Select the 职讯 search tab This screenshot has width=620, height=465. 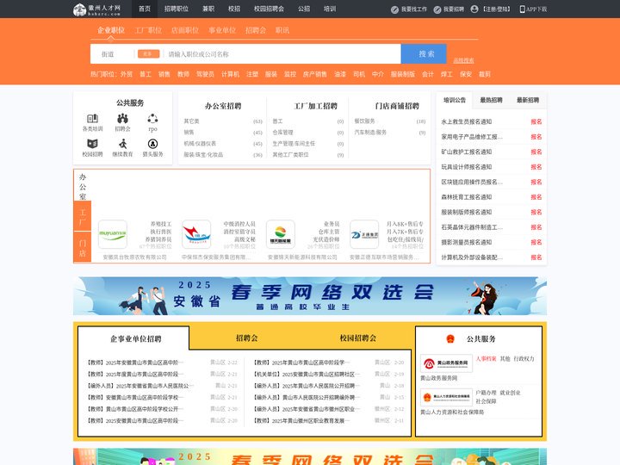pyautogui.click(x=282, y=30)
